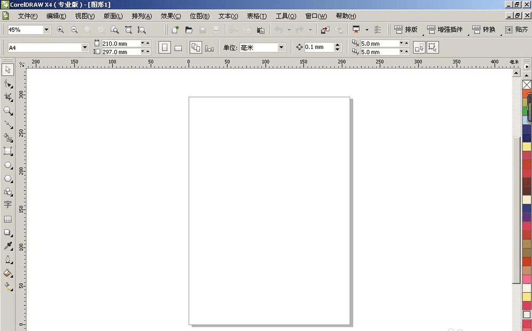
Task: Select the Freehand curve tool
Action: [x=8, y=124]
